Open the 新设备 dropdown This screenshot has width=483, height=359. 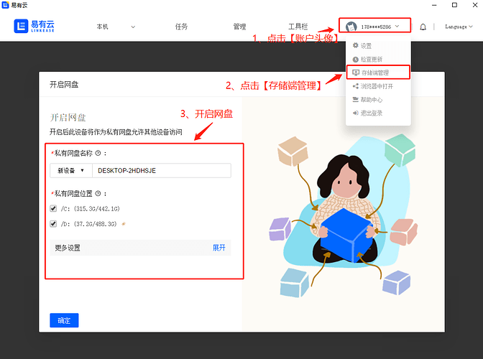pyautogui.click(x=70, y=170)
